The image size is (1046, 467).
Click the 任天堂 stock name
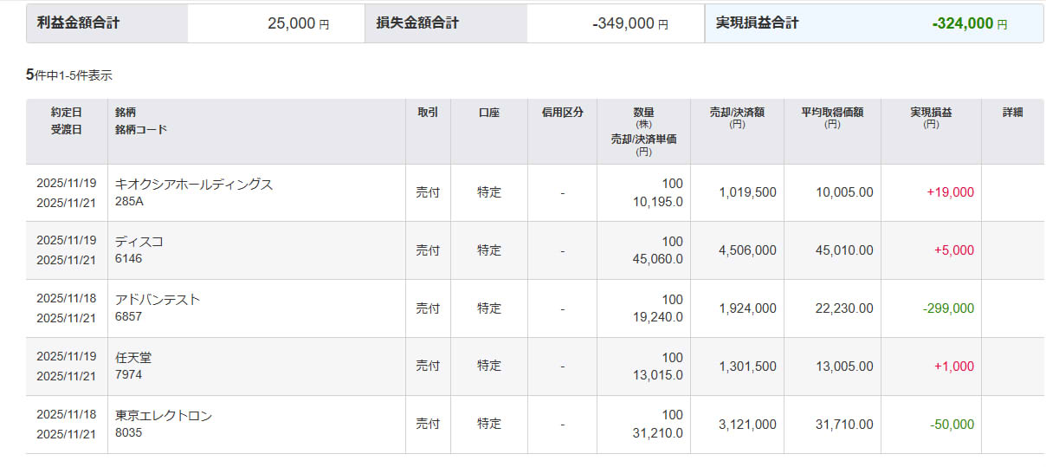pos(133,358)
